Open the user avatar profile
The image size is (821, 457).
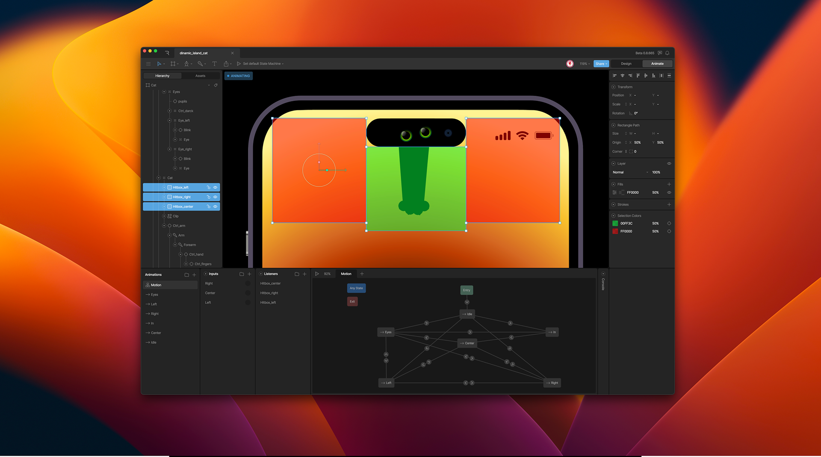(570, 64)
